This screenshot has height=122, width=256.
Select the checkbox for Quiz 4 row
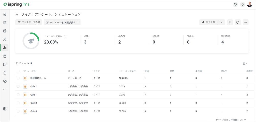pyautogui.click(x=18, y=111)
